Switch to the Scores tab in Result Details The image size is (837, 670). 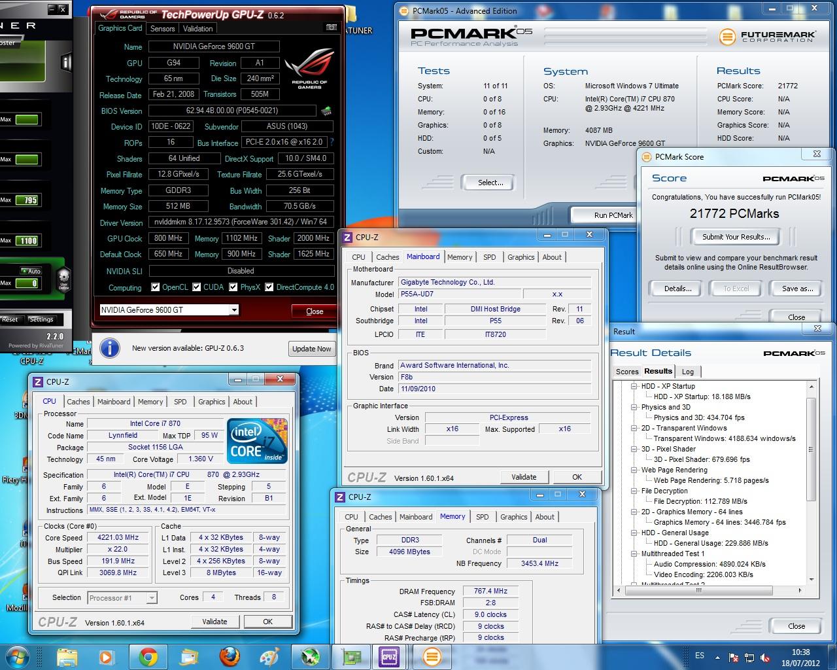pos(627,372)
